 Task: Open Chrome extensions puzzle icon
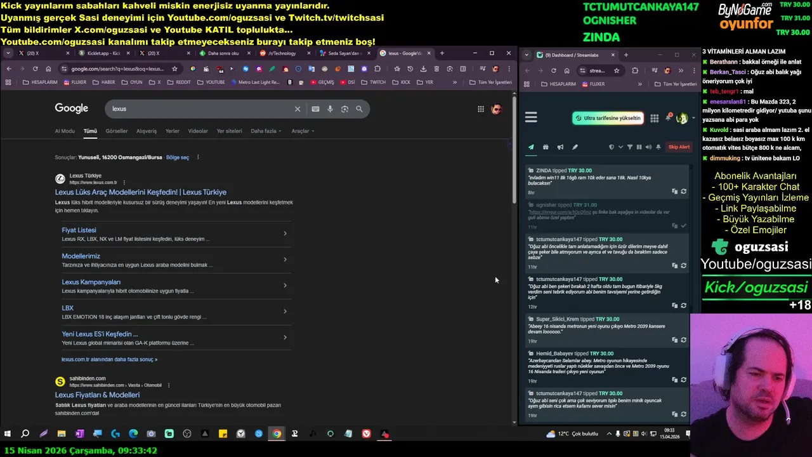point(377,69)
